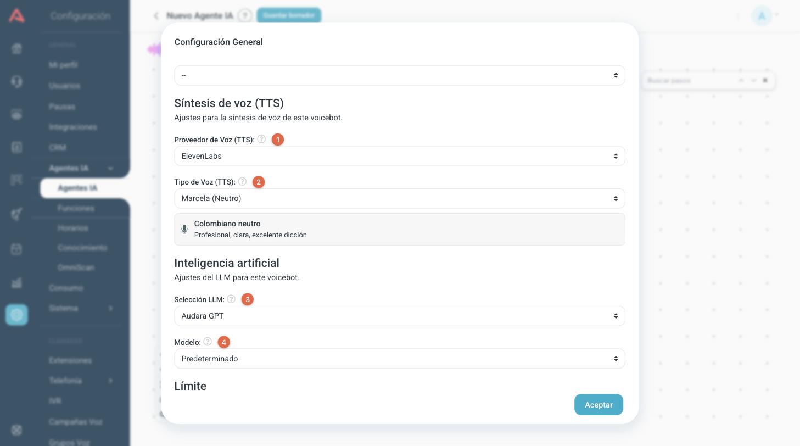800x446 pixels.
Task: Open the Audara GPT LLM dropdown
Action: tap(400, 316)
